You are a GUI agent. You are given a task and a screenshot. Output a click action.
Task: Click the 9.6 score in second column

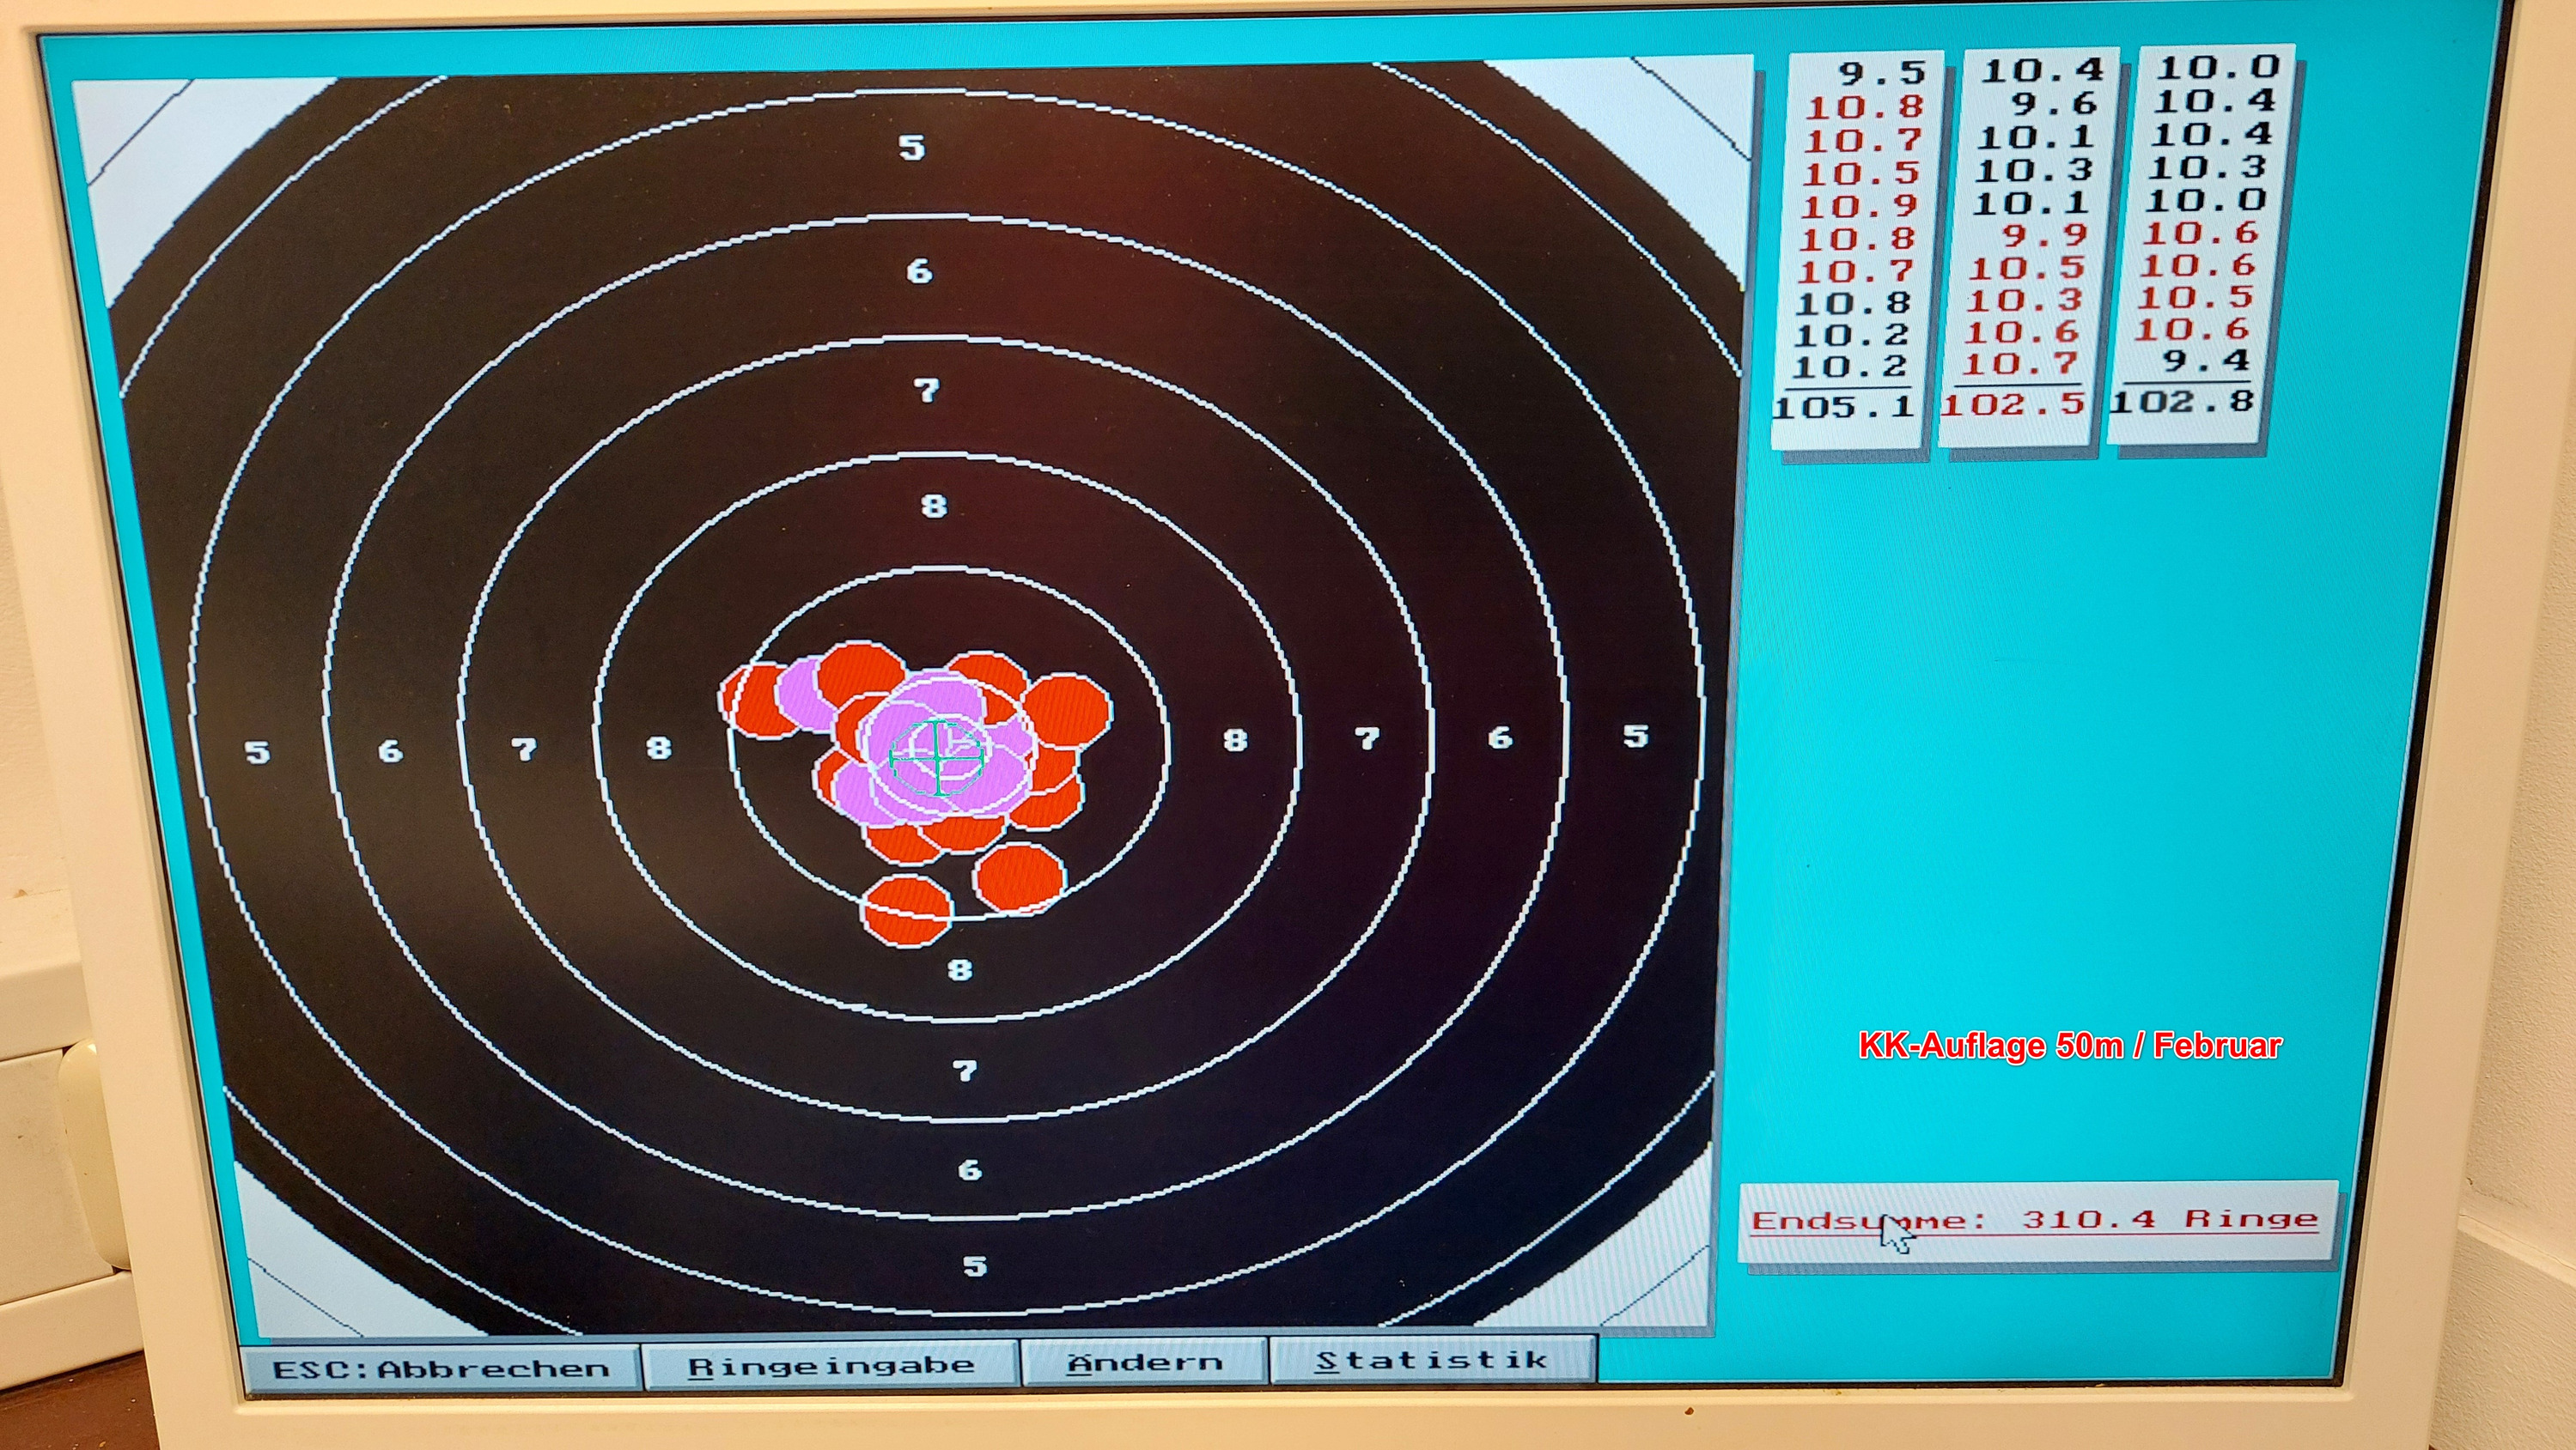pos(2054,104)
